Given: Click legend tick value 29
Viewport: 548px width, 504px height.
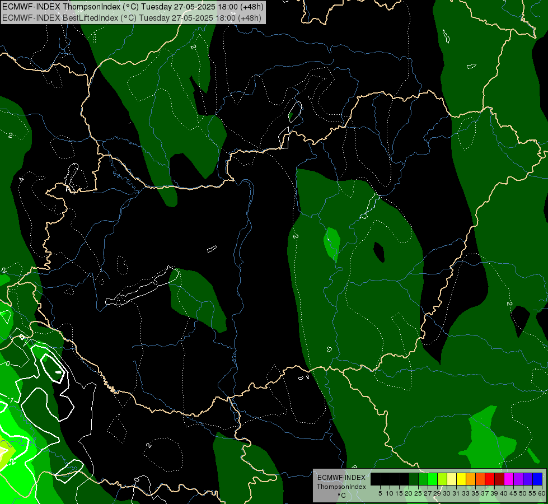Looking at the screenshot, I should click(437, 493).
